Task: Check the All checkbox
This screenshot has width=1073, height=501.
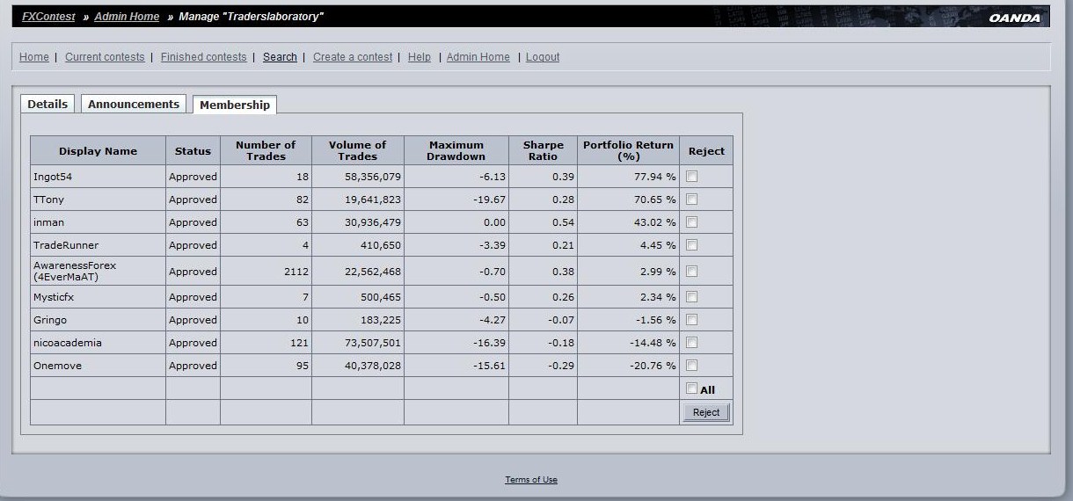Action: click(692, 388)
